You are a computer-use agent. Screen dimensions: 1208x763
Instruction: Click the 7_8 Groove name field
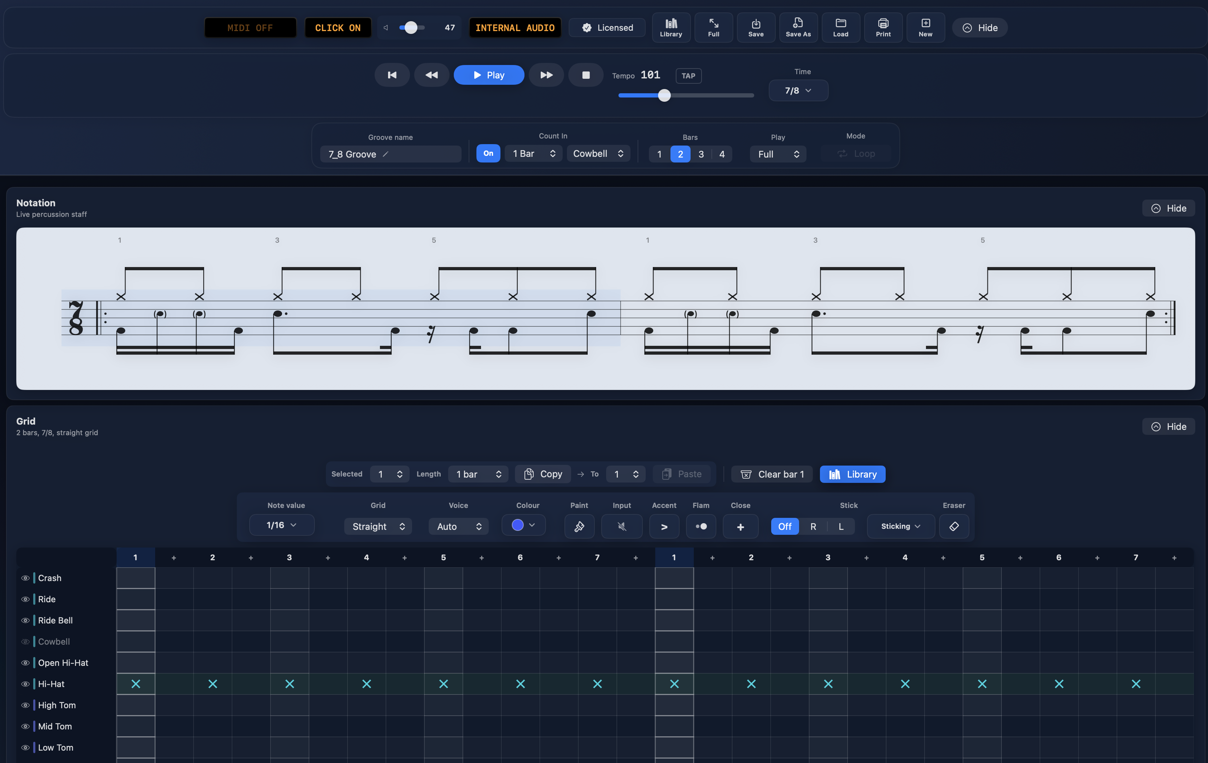click(x=390, y=154)
